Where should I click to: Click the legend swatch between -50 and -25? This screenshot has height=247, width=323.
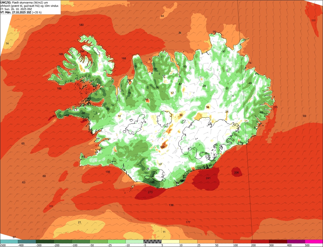(98, 241)
